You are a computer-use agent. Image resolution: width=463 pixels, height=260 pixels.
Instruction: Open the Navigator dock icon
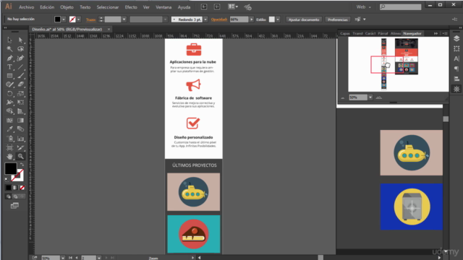pyautogui.click(x=456, y=89)
